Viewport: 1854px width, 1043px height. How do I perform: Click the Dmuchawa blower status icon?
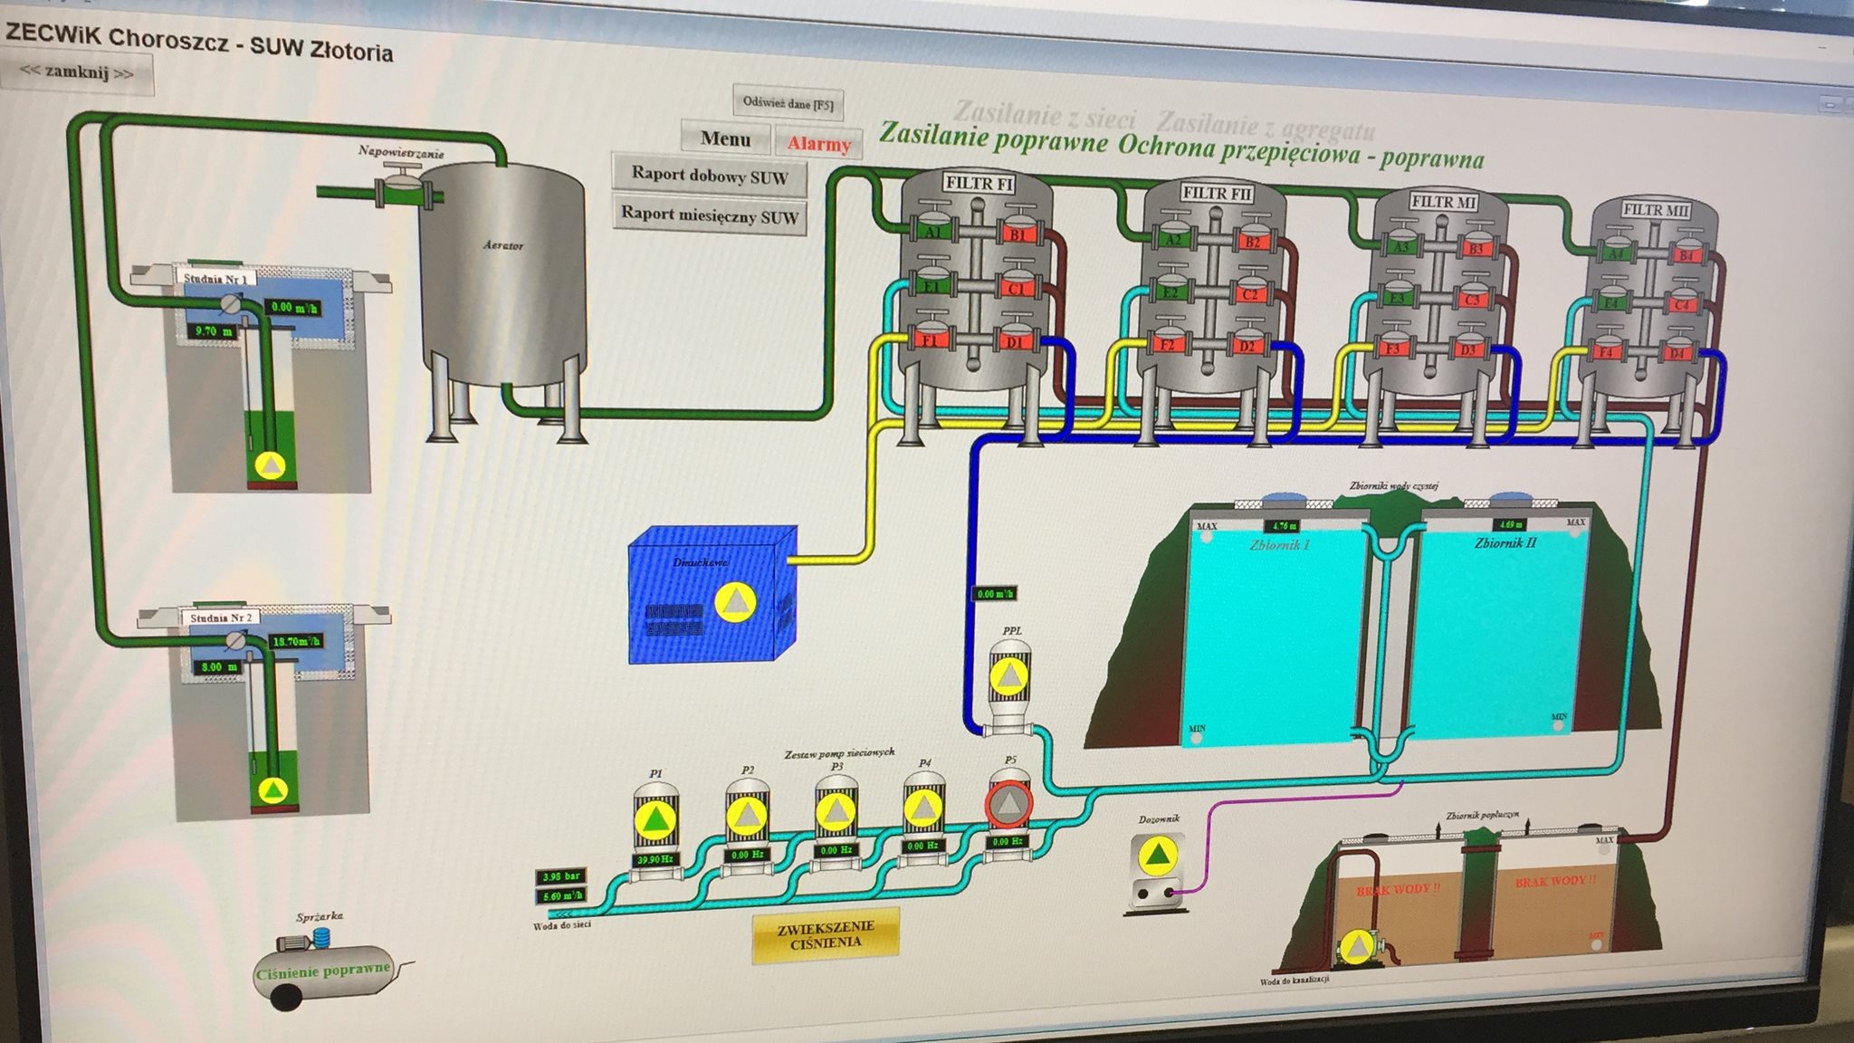click(735, 603)
